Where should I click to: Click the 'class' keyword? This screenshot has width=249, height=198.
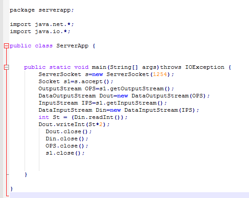44,46
